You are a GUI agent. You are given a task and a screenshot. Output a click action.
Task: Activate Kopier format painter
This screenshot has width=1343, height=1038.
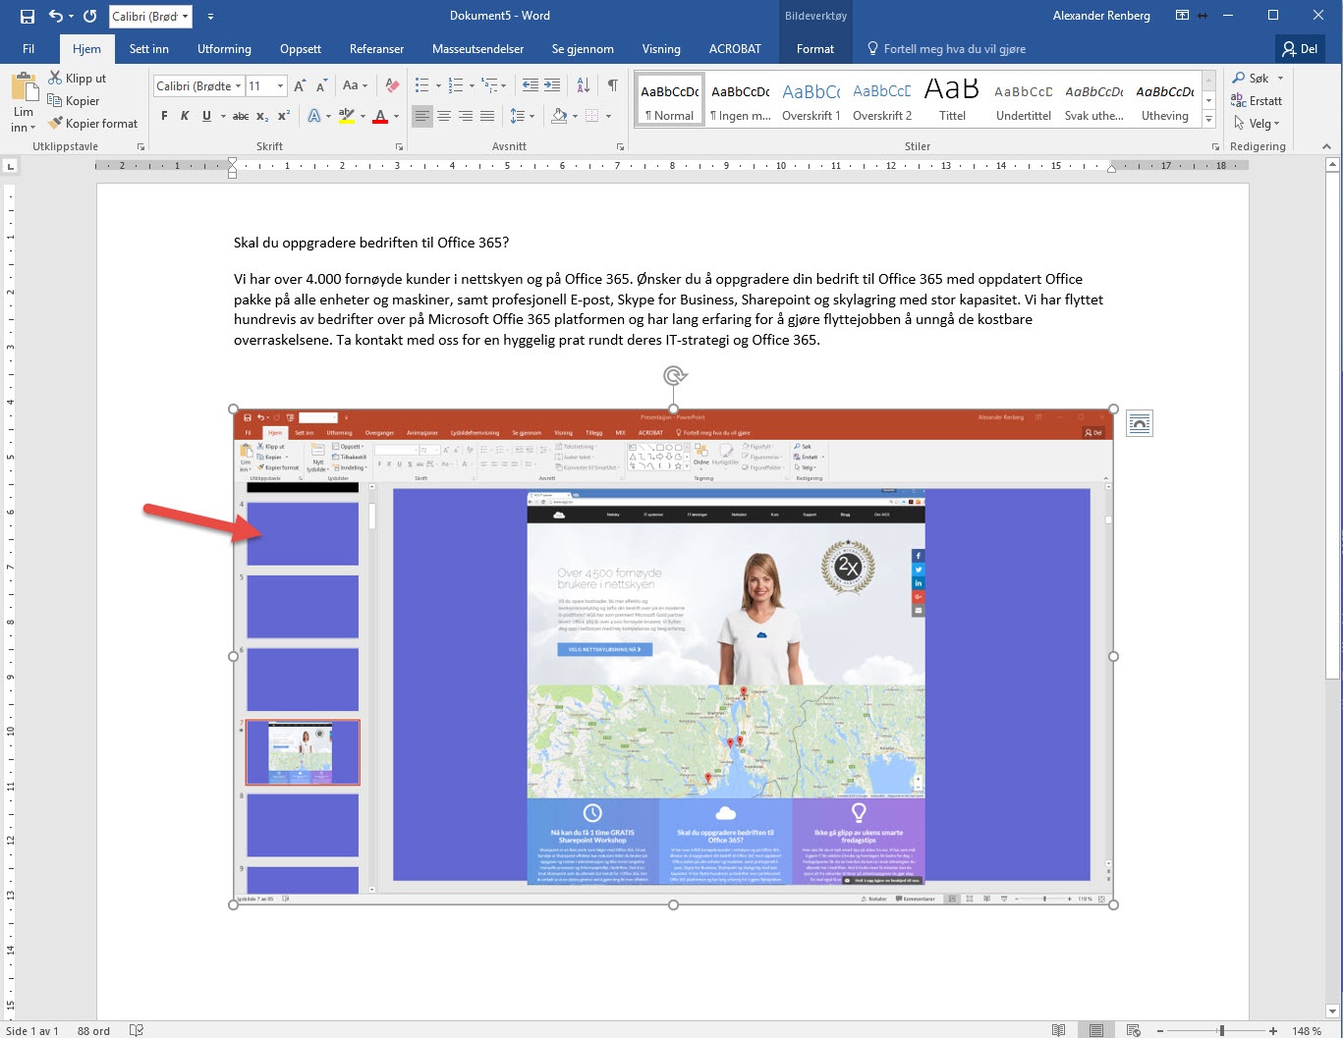pyautogui.click(x=92, y=124)
